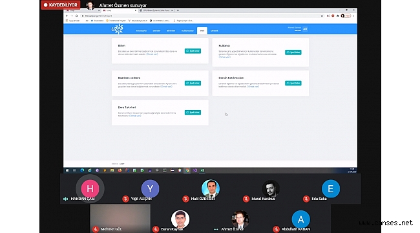Click Halil ÖZDEMİR's muted microphone icon
This screenshot has height=233, width=420.
185,199
